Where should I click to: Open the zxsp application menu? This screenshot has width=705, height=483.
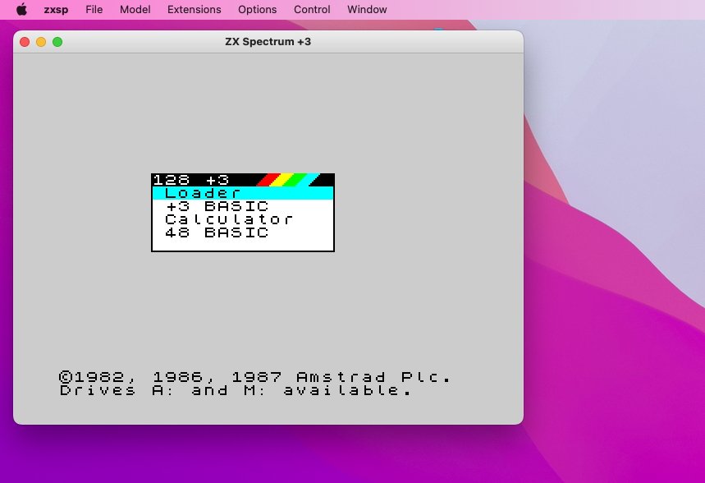(56, 10)
